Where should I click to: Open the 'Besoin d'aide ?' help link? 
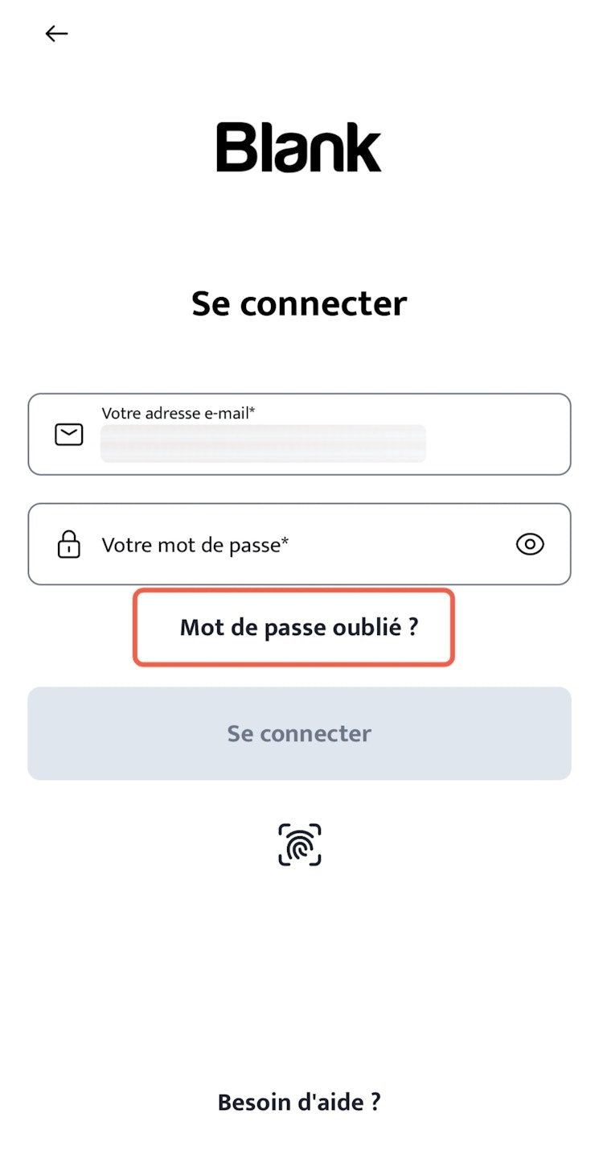point(299,1102)
